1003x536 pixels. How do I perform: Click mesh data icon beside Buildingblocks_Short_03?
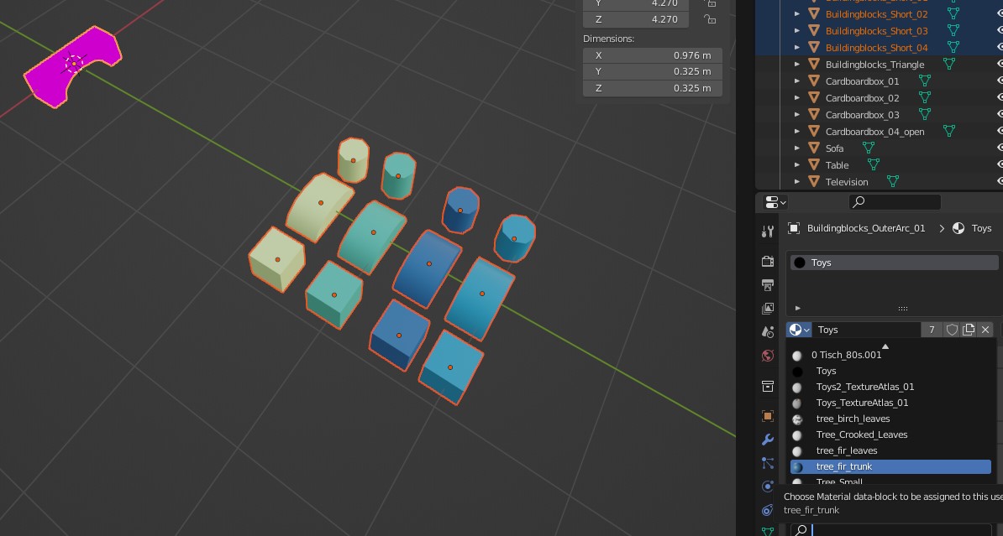coord(953,31)
